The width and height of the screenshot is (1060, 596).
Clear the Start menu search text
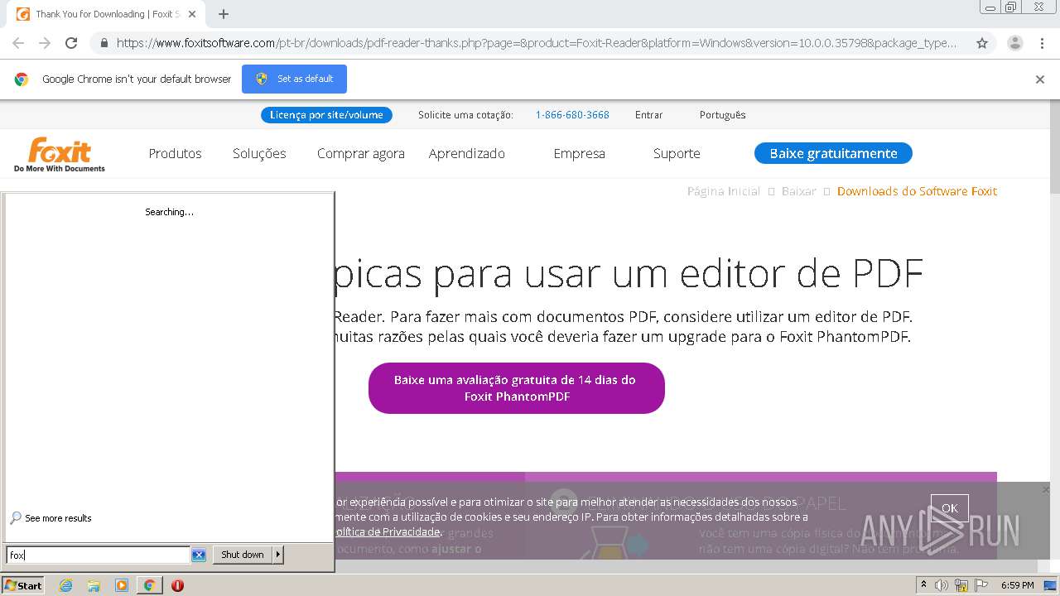pyautogui.click(x=199, y=555)
